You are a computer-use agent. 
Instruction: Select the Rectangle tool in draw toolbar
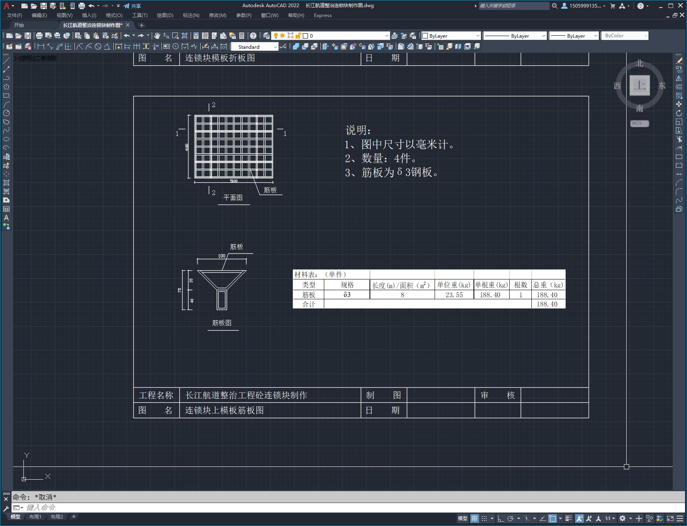point(6,96)
